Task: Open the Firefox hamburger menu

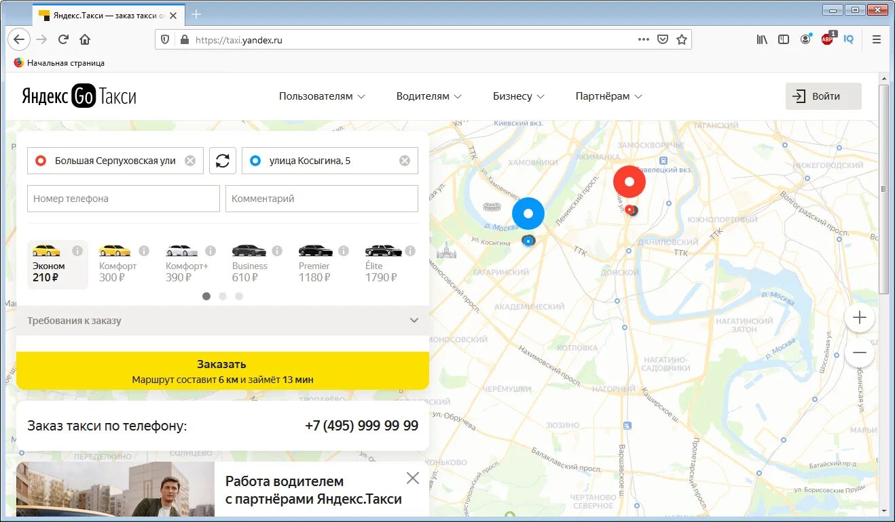Action: pos(877,39)
